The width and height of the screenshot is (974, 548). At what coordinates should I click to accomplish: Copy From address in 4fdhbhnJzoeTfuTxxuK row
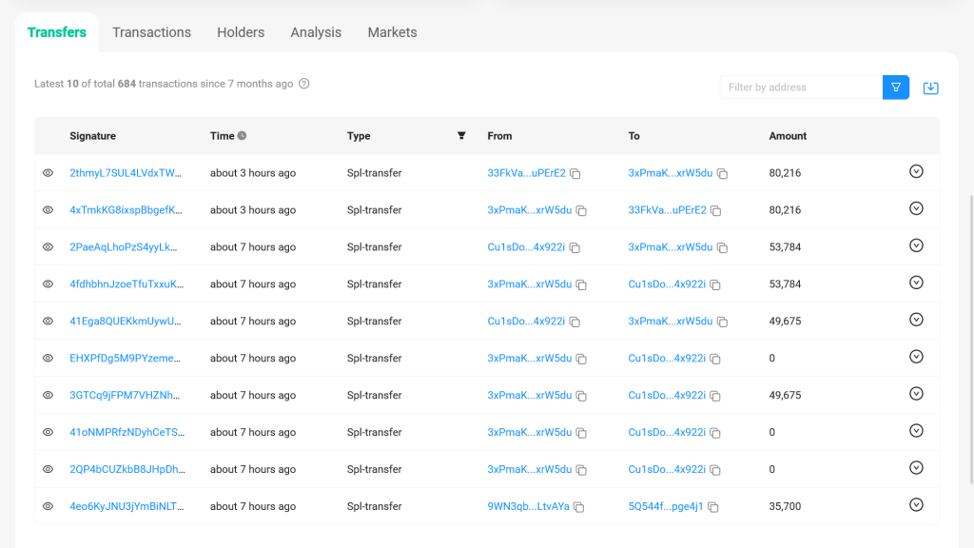581,284
